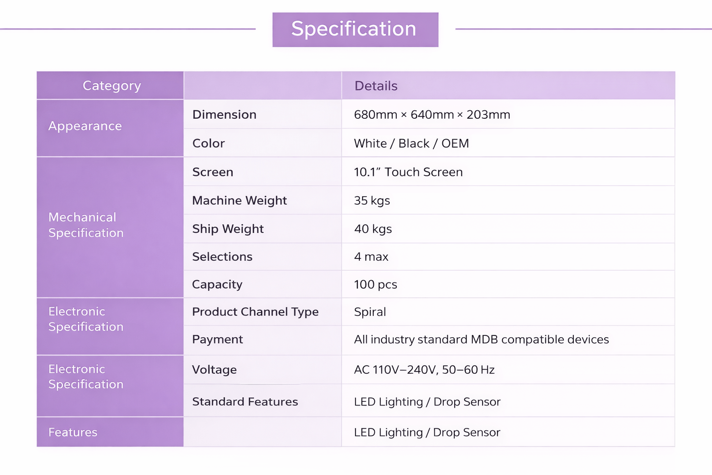Select the MDB compatible devices payment text
The width and height of the screenshot is (712, 475).
click(481, 340)
